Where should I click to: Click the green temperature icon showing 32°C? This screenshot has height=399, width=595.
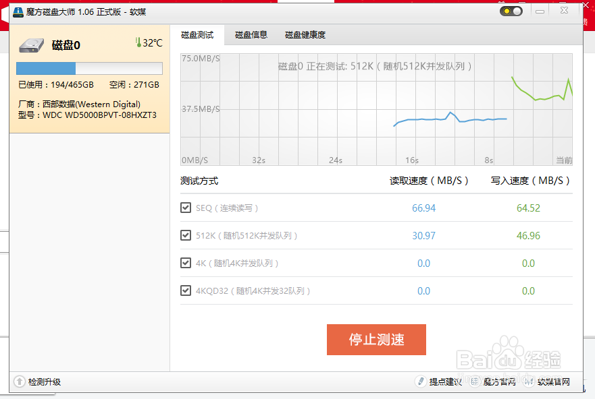coord(137,41)
